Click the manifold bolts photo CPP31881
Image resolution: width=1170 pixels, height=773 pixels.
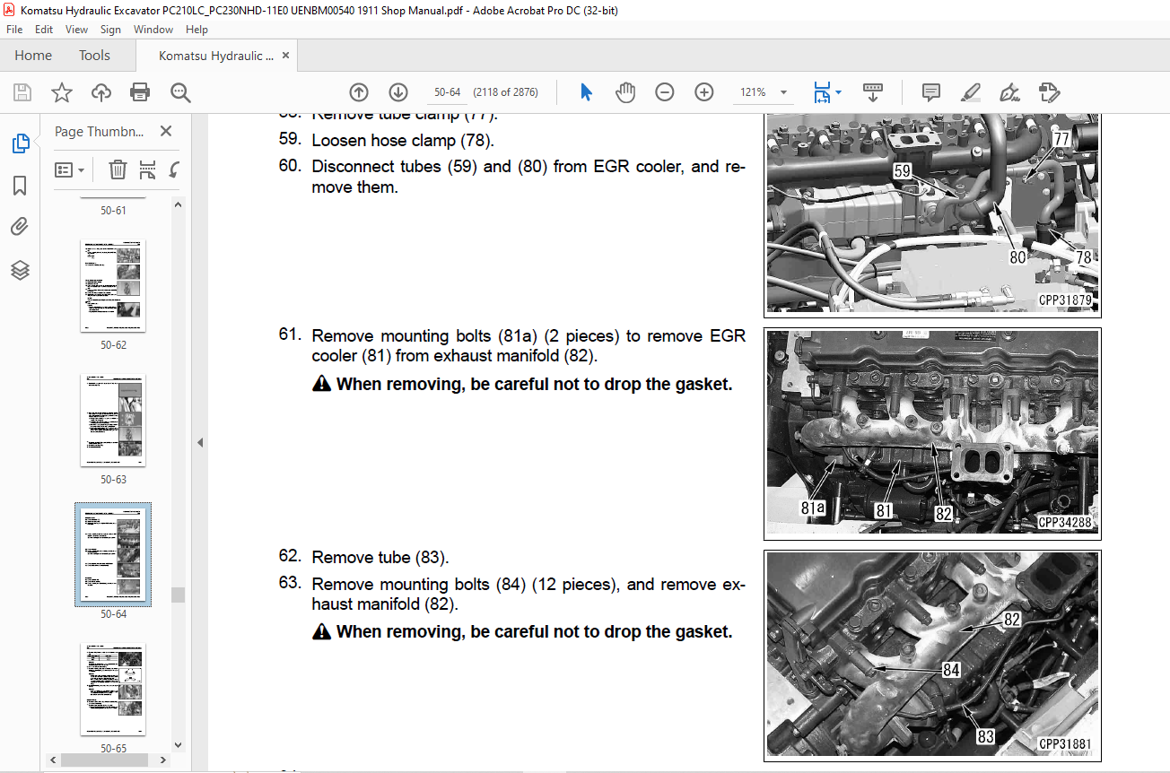click(932, 654)
